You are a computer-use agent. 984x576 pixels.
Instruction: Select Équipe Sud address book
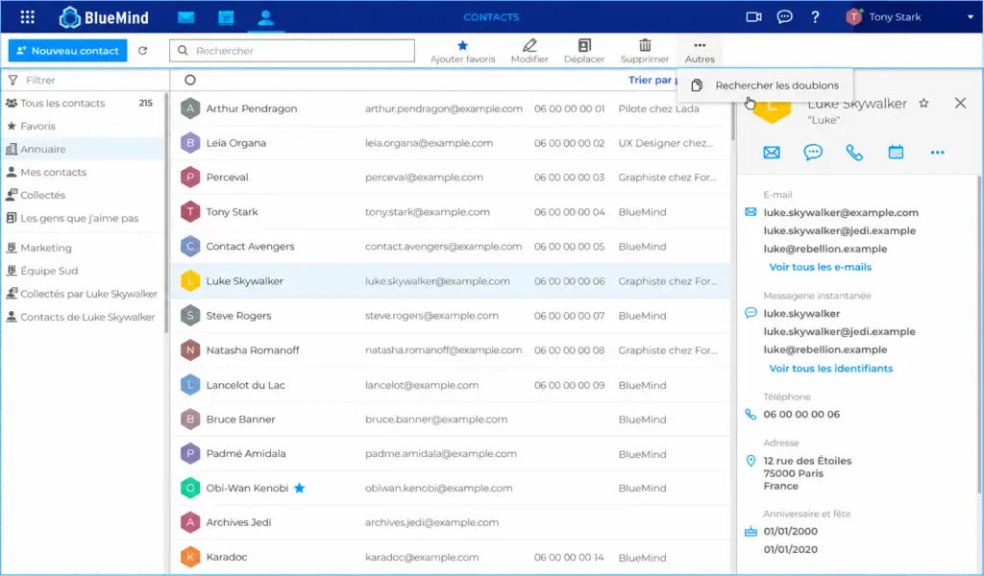[x=83, y=271]
